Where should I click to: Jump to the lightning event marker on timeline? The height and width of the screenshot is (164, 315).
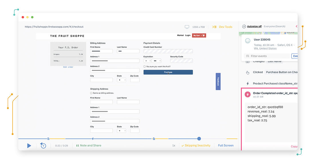pos(92,139)
